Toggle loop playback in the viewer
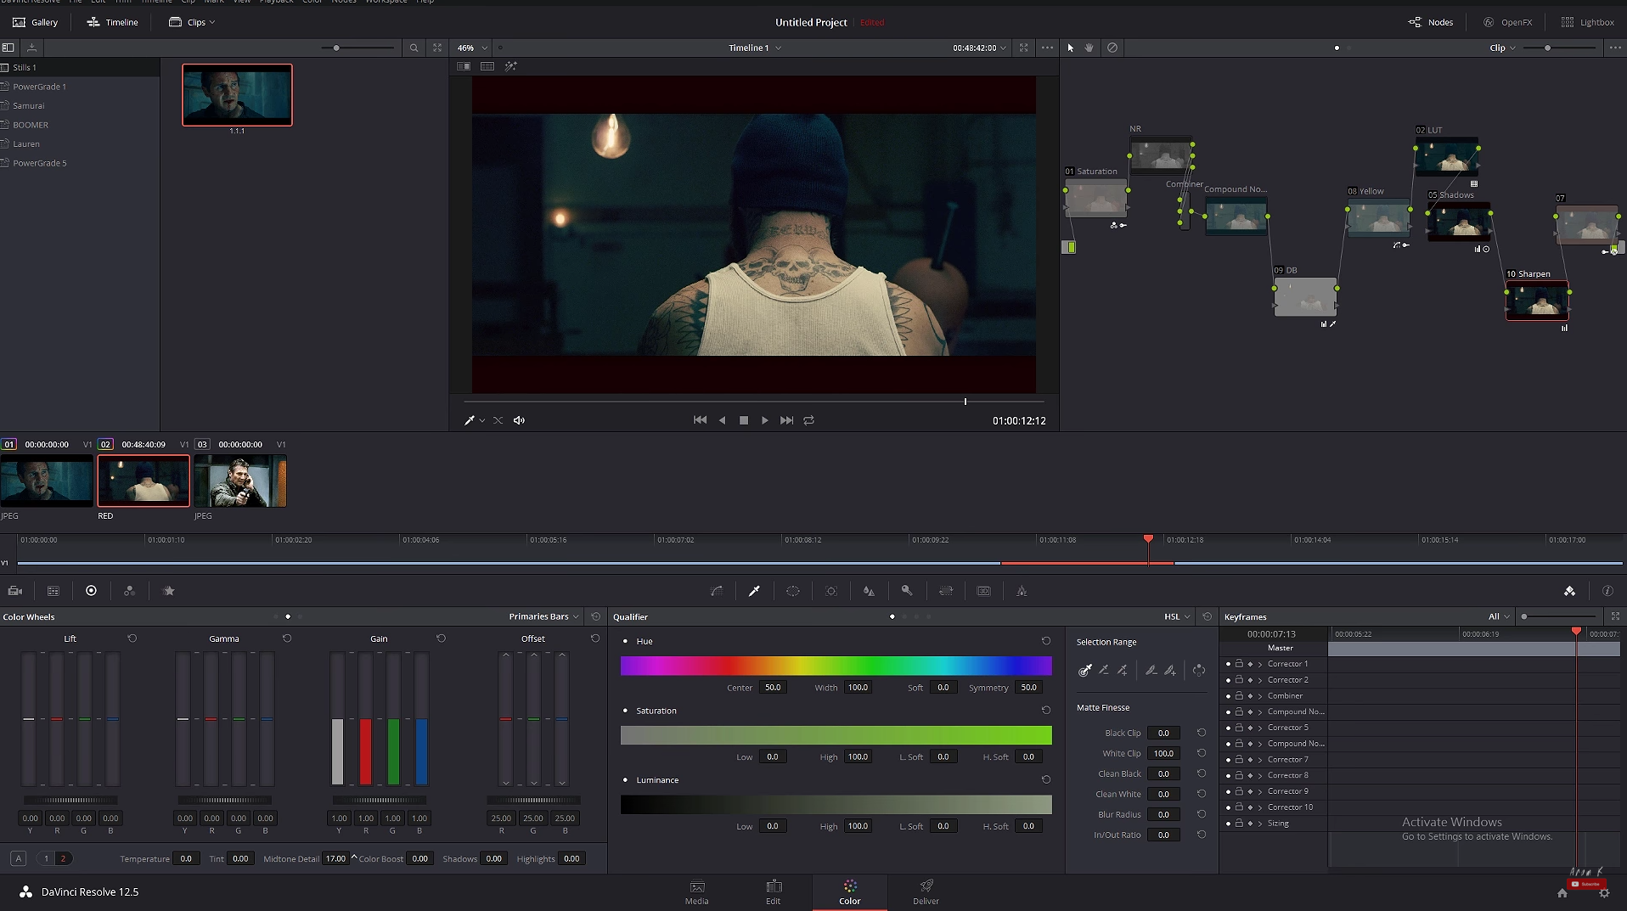Viewport: 1627px width, 911px height. tap(808, 419)
